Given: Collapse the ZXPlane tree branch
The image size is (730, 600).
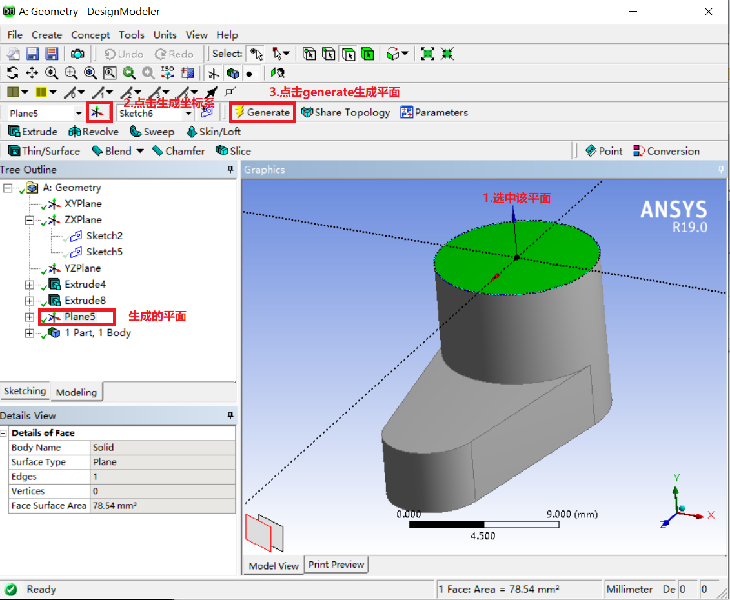Looking at the screenshot, I should 30,219.
